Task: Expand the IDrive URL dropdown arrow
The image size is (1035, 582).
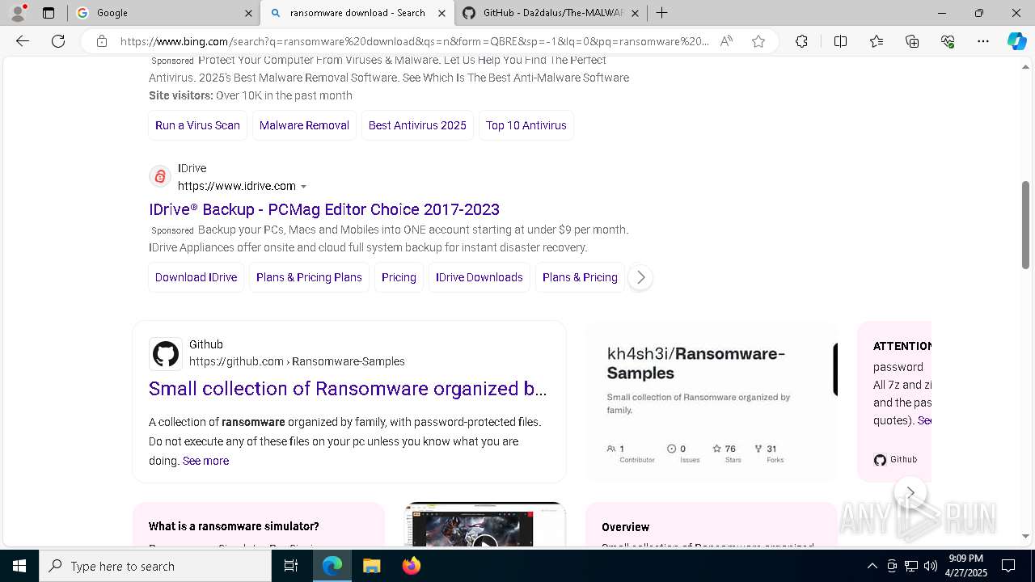Action: [304, 187]
